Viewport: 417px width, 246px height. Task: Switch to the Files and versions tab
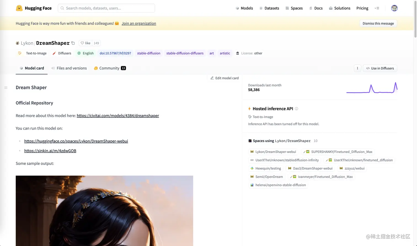click(69, 68)
